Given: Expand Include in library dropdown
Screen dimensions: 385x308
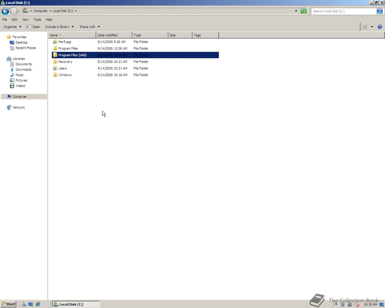Looking at the screenshot, I should [59, 27].
